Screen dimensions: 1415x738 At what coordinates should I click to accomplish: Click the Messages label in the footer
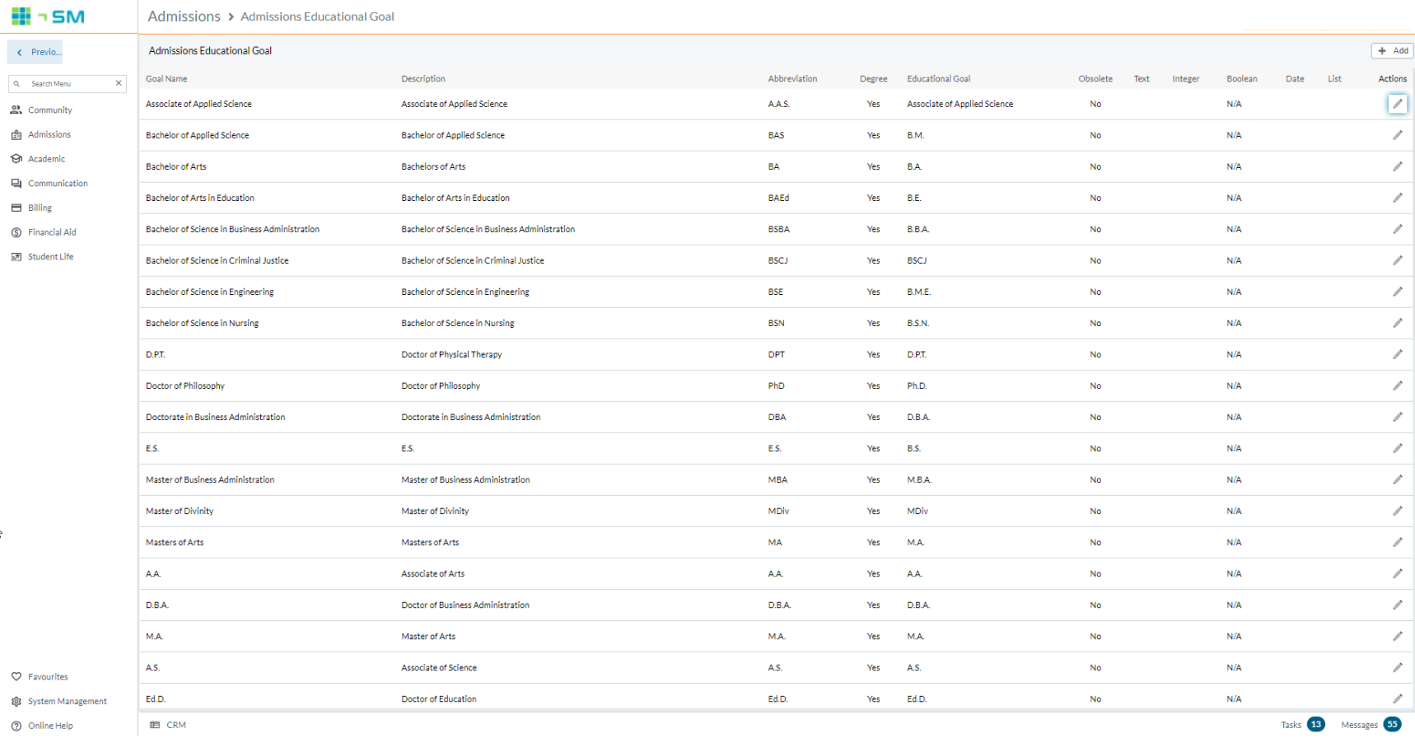1359,725
